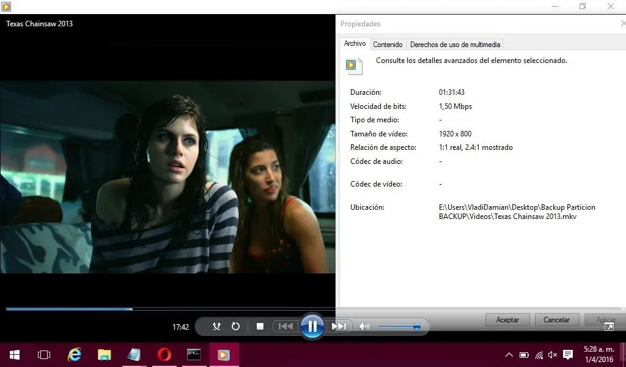Open the Windows Start menu
The image size is (626, 367).
pos(15,355)
